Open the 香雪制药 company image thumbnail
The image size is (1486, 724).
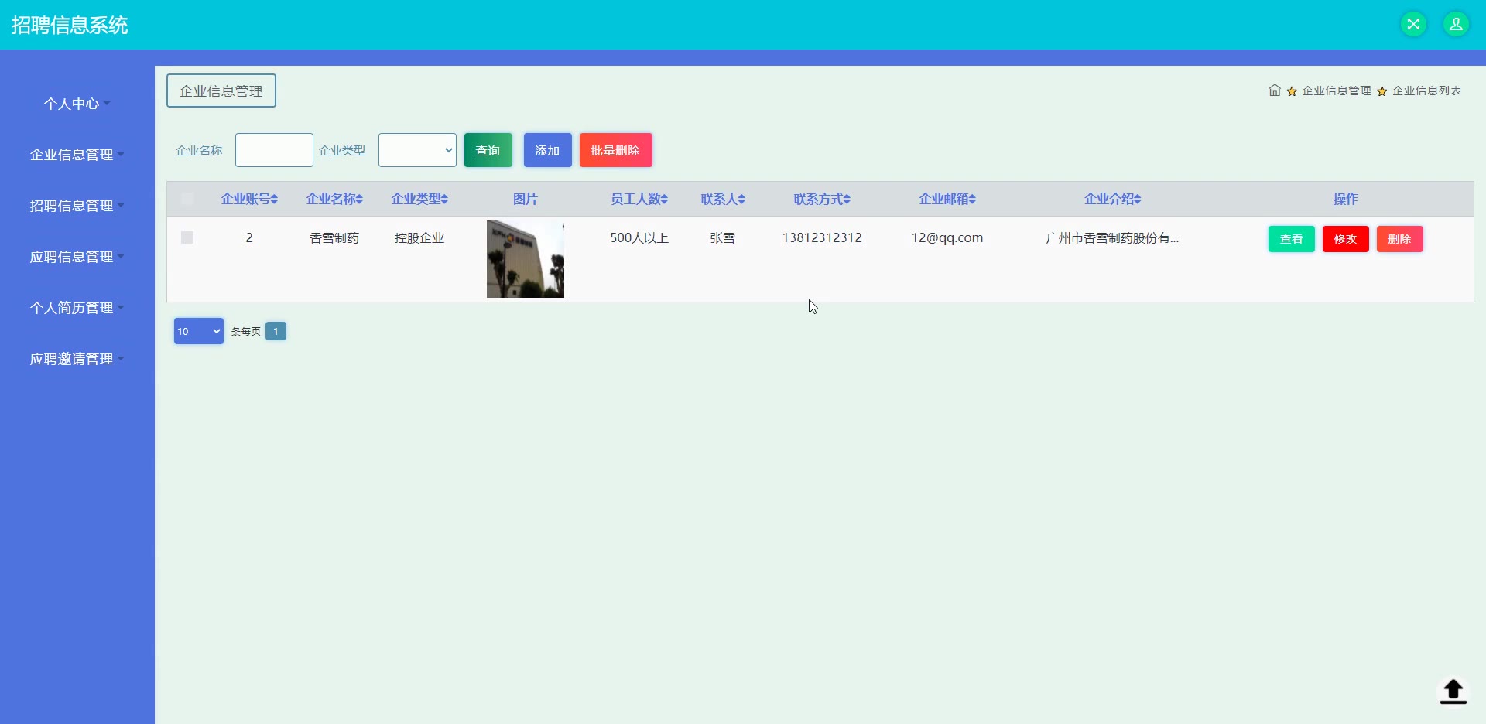526,259
